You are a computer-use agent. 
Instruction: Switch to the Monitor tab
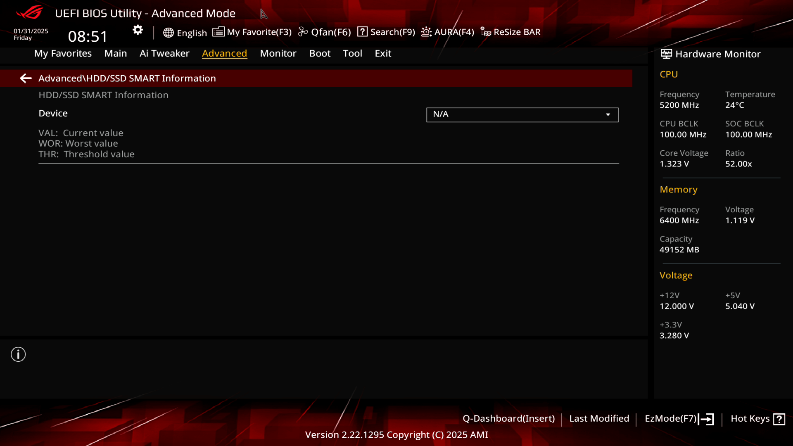(278, 53)
